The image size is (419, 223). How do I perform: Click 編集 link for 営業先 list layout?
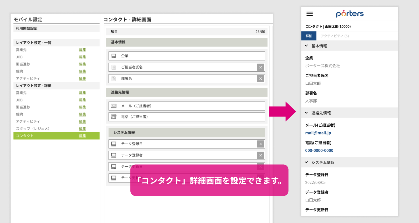(82, 50)
